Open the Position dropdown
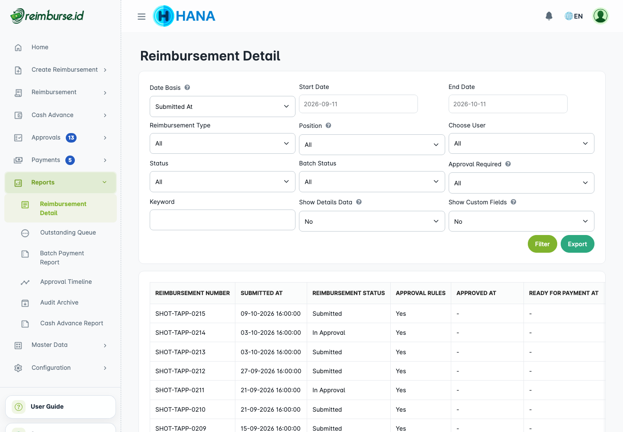 click(372, 145)
